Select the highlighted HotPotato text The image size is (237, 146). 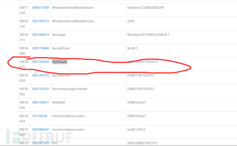[x=60, y=62]
